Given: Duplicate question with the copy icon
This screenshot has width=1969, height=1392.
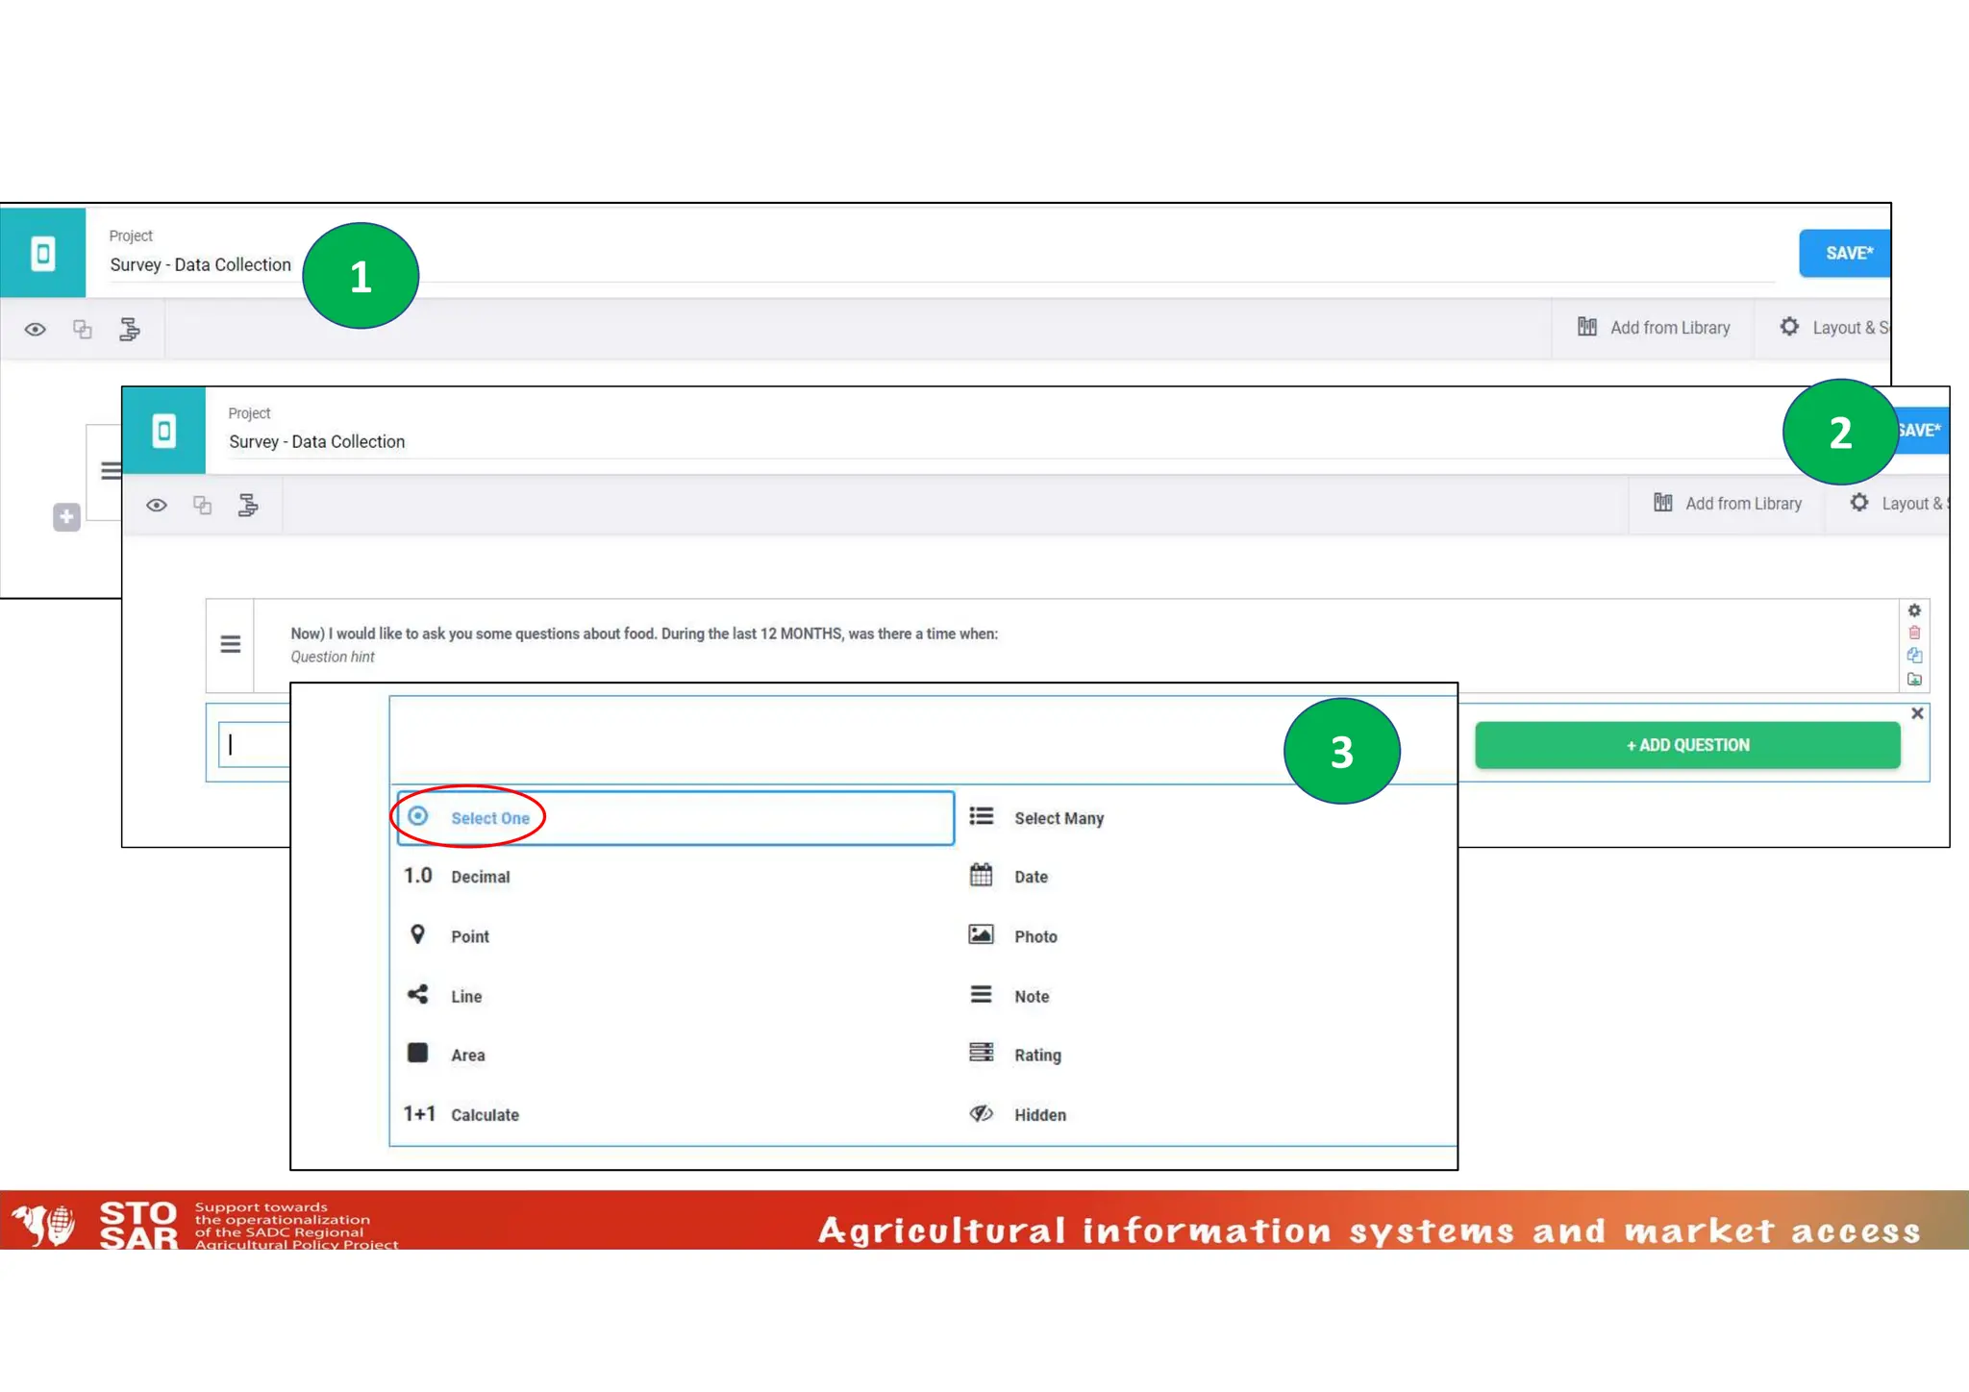Looking at the screenshot, I should [x=1914, y=656].
